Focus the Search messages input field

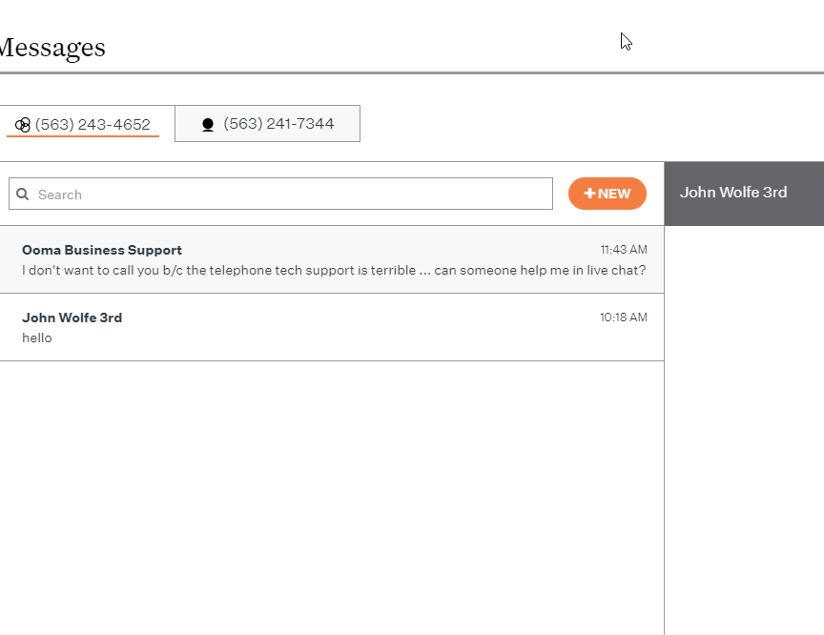coord(280,194)
